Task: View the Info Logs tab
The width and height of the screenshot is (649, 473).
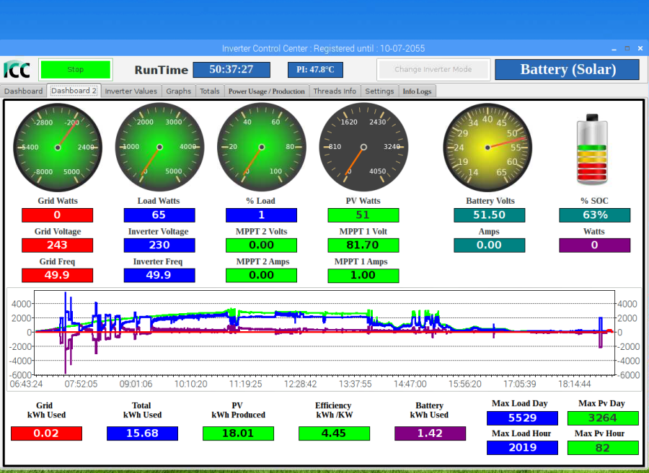Action: (x=417, y=91)
